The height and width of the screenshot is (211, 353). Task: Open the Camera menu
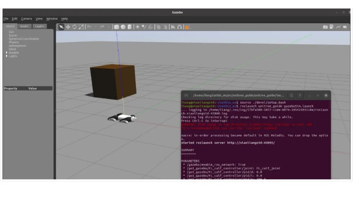[x=26, y=19]
